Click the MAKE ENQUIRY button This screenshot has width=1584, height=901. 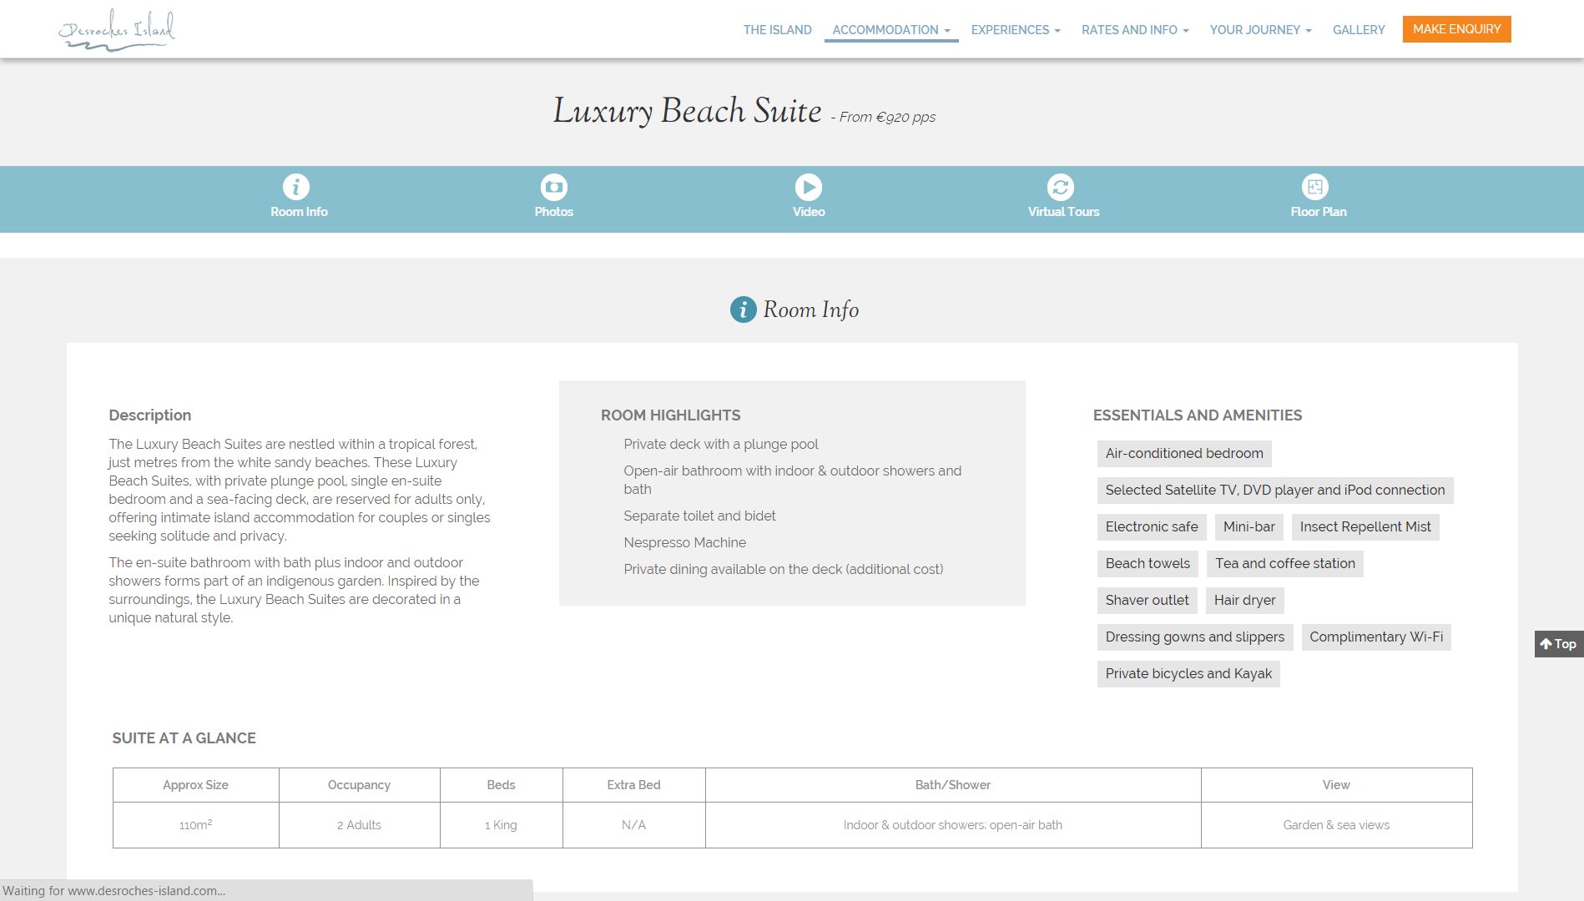(1456, 29)
